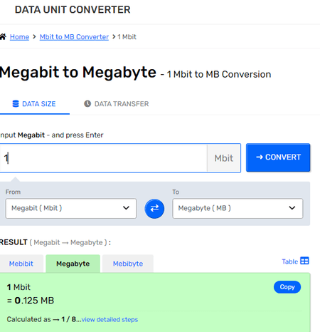The height and width of the screenshot is (332, 320).
Task: Click the home icon in breadcrumb
Action: coord(3,37)
